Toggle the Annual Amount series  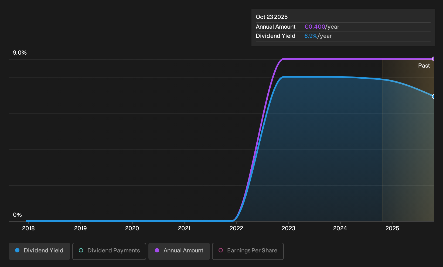(x=179, y=251)
